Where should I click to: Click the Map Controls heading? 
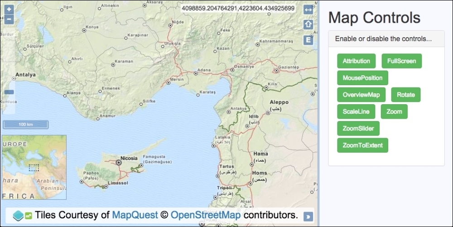[x=375, y=17]
